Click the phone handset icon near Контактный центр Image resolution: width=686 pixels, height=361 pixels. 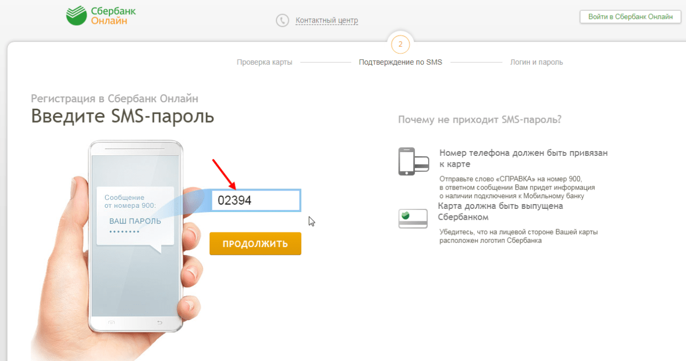pyautogui.click(x=282, y=21)
